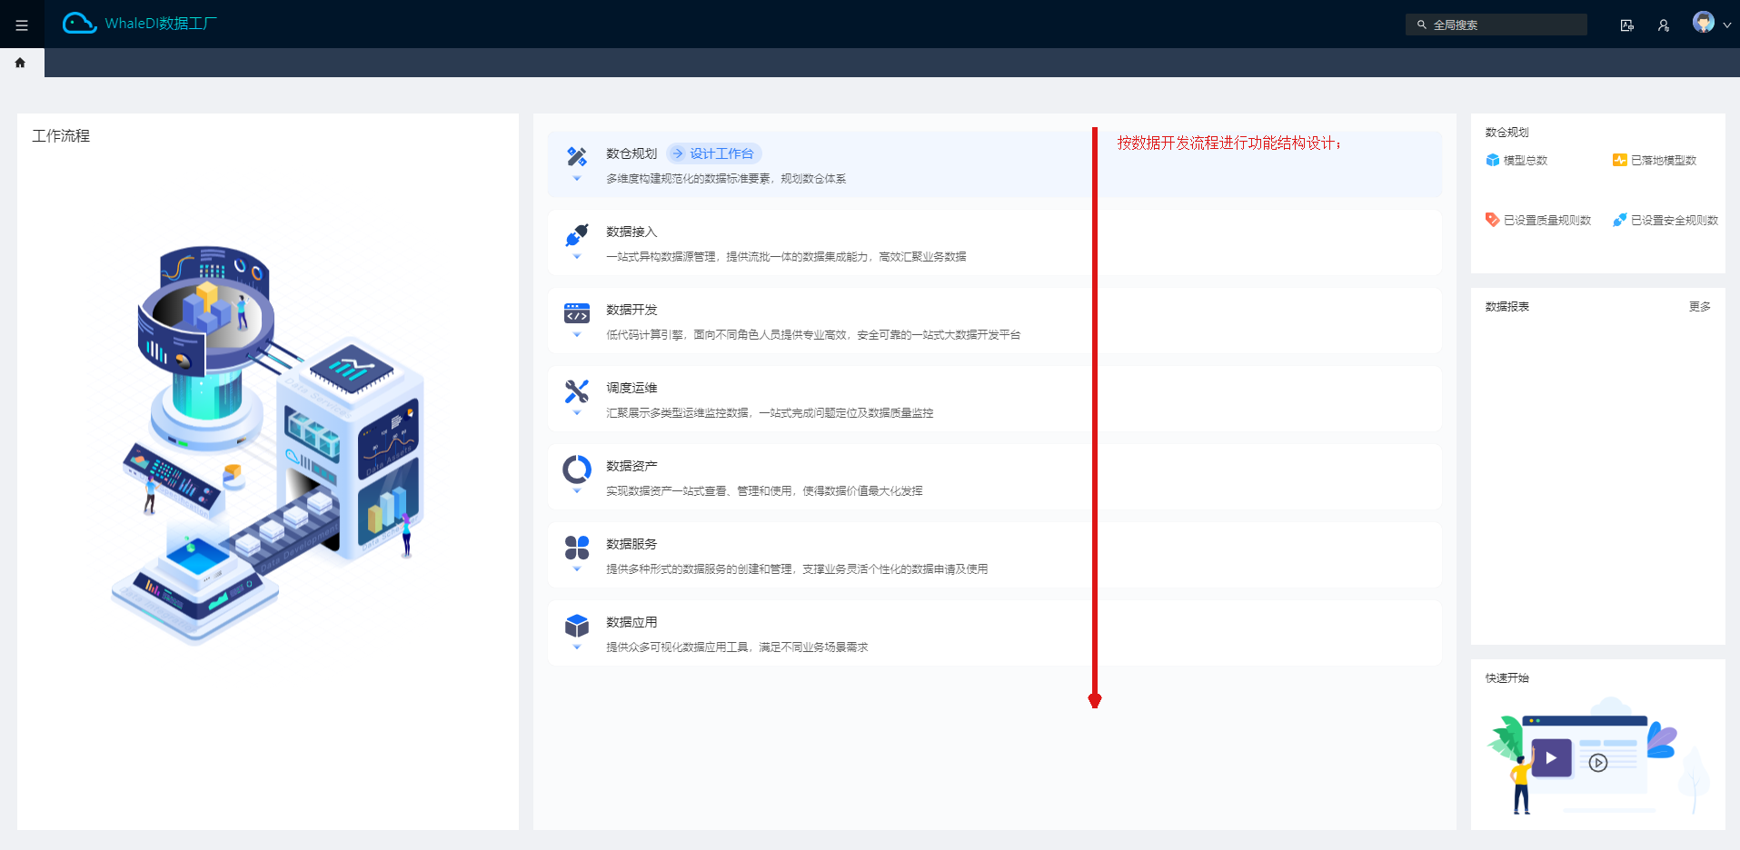Click the 数据应用 description text
The width and height of the screenshot is (1740, 850).
[737, 647]
